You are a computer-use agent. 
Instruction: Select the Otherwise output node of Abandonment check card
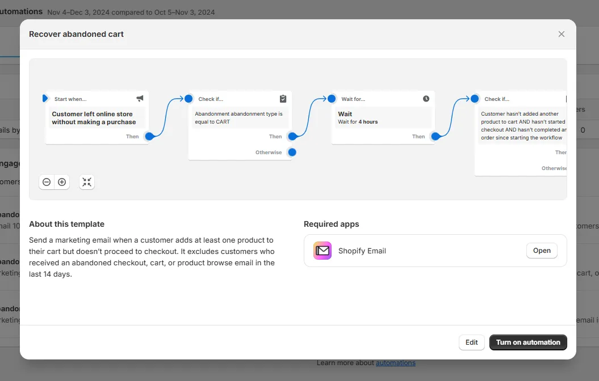click(x=292, y=152)
